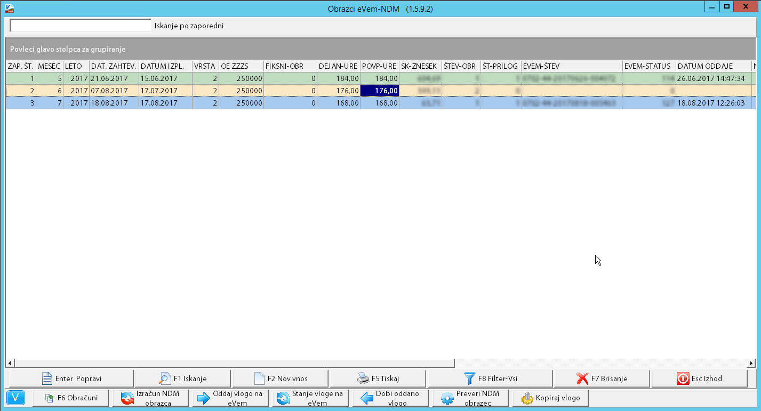
Task: Sort by ZAP. ŠT. column header
Action: click(x=21, y=66)
